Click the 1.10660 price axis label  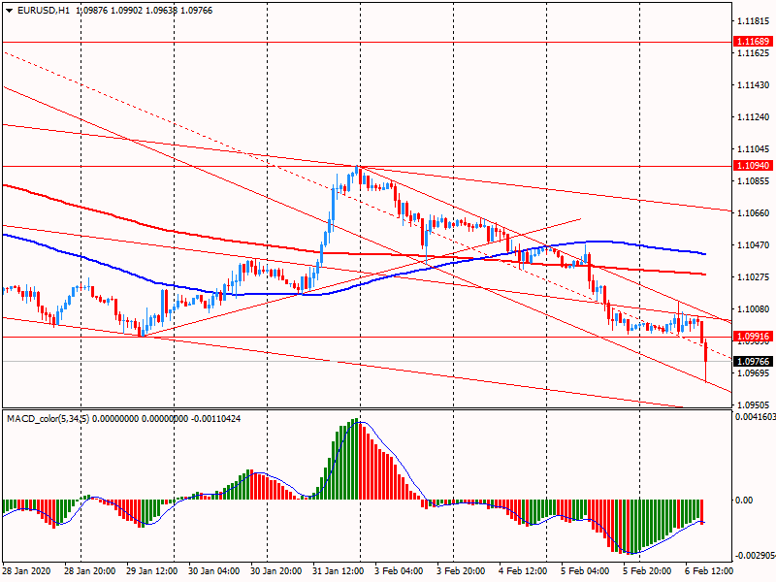[754, 213]
